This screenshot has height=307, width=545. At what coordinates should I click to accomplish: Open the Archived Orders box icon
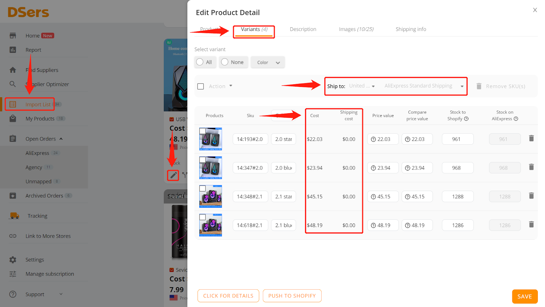tap(13, 195)
